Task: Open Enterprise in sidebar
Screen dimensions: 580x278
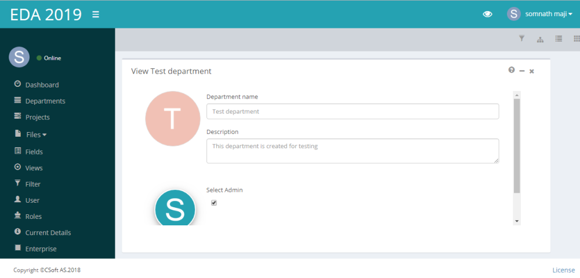Action: 41,249
